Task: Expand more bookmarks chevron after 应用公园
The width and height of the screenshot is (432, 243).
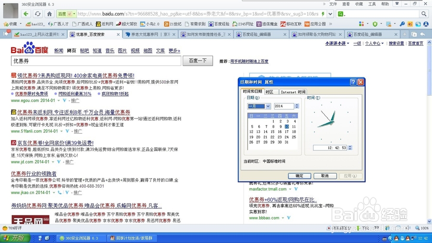Action: pyautogui.click(x=330, y=24)
